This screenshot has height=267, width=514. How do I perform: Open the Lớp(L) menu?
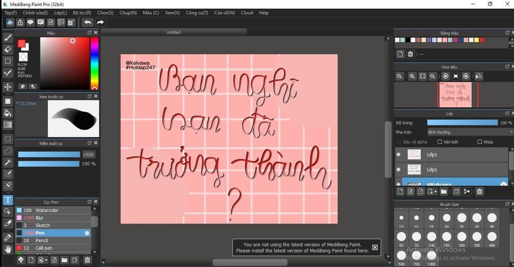(61, 13)
